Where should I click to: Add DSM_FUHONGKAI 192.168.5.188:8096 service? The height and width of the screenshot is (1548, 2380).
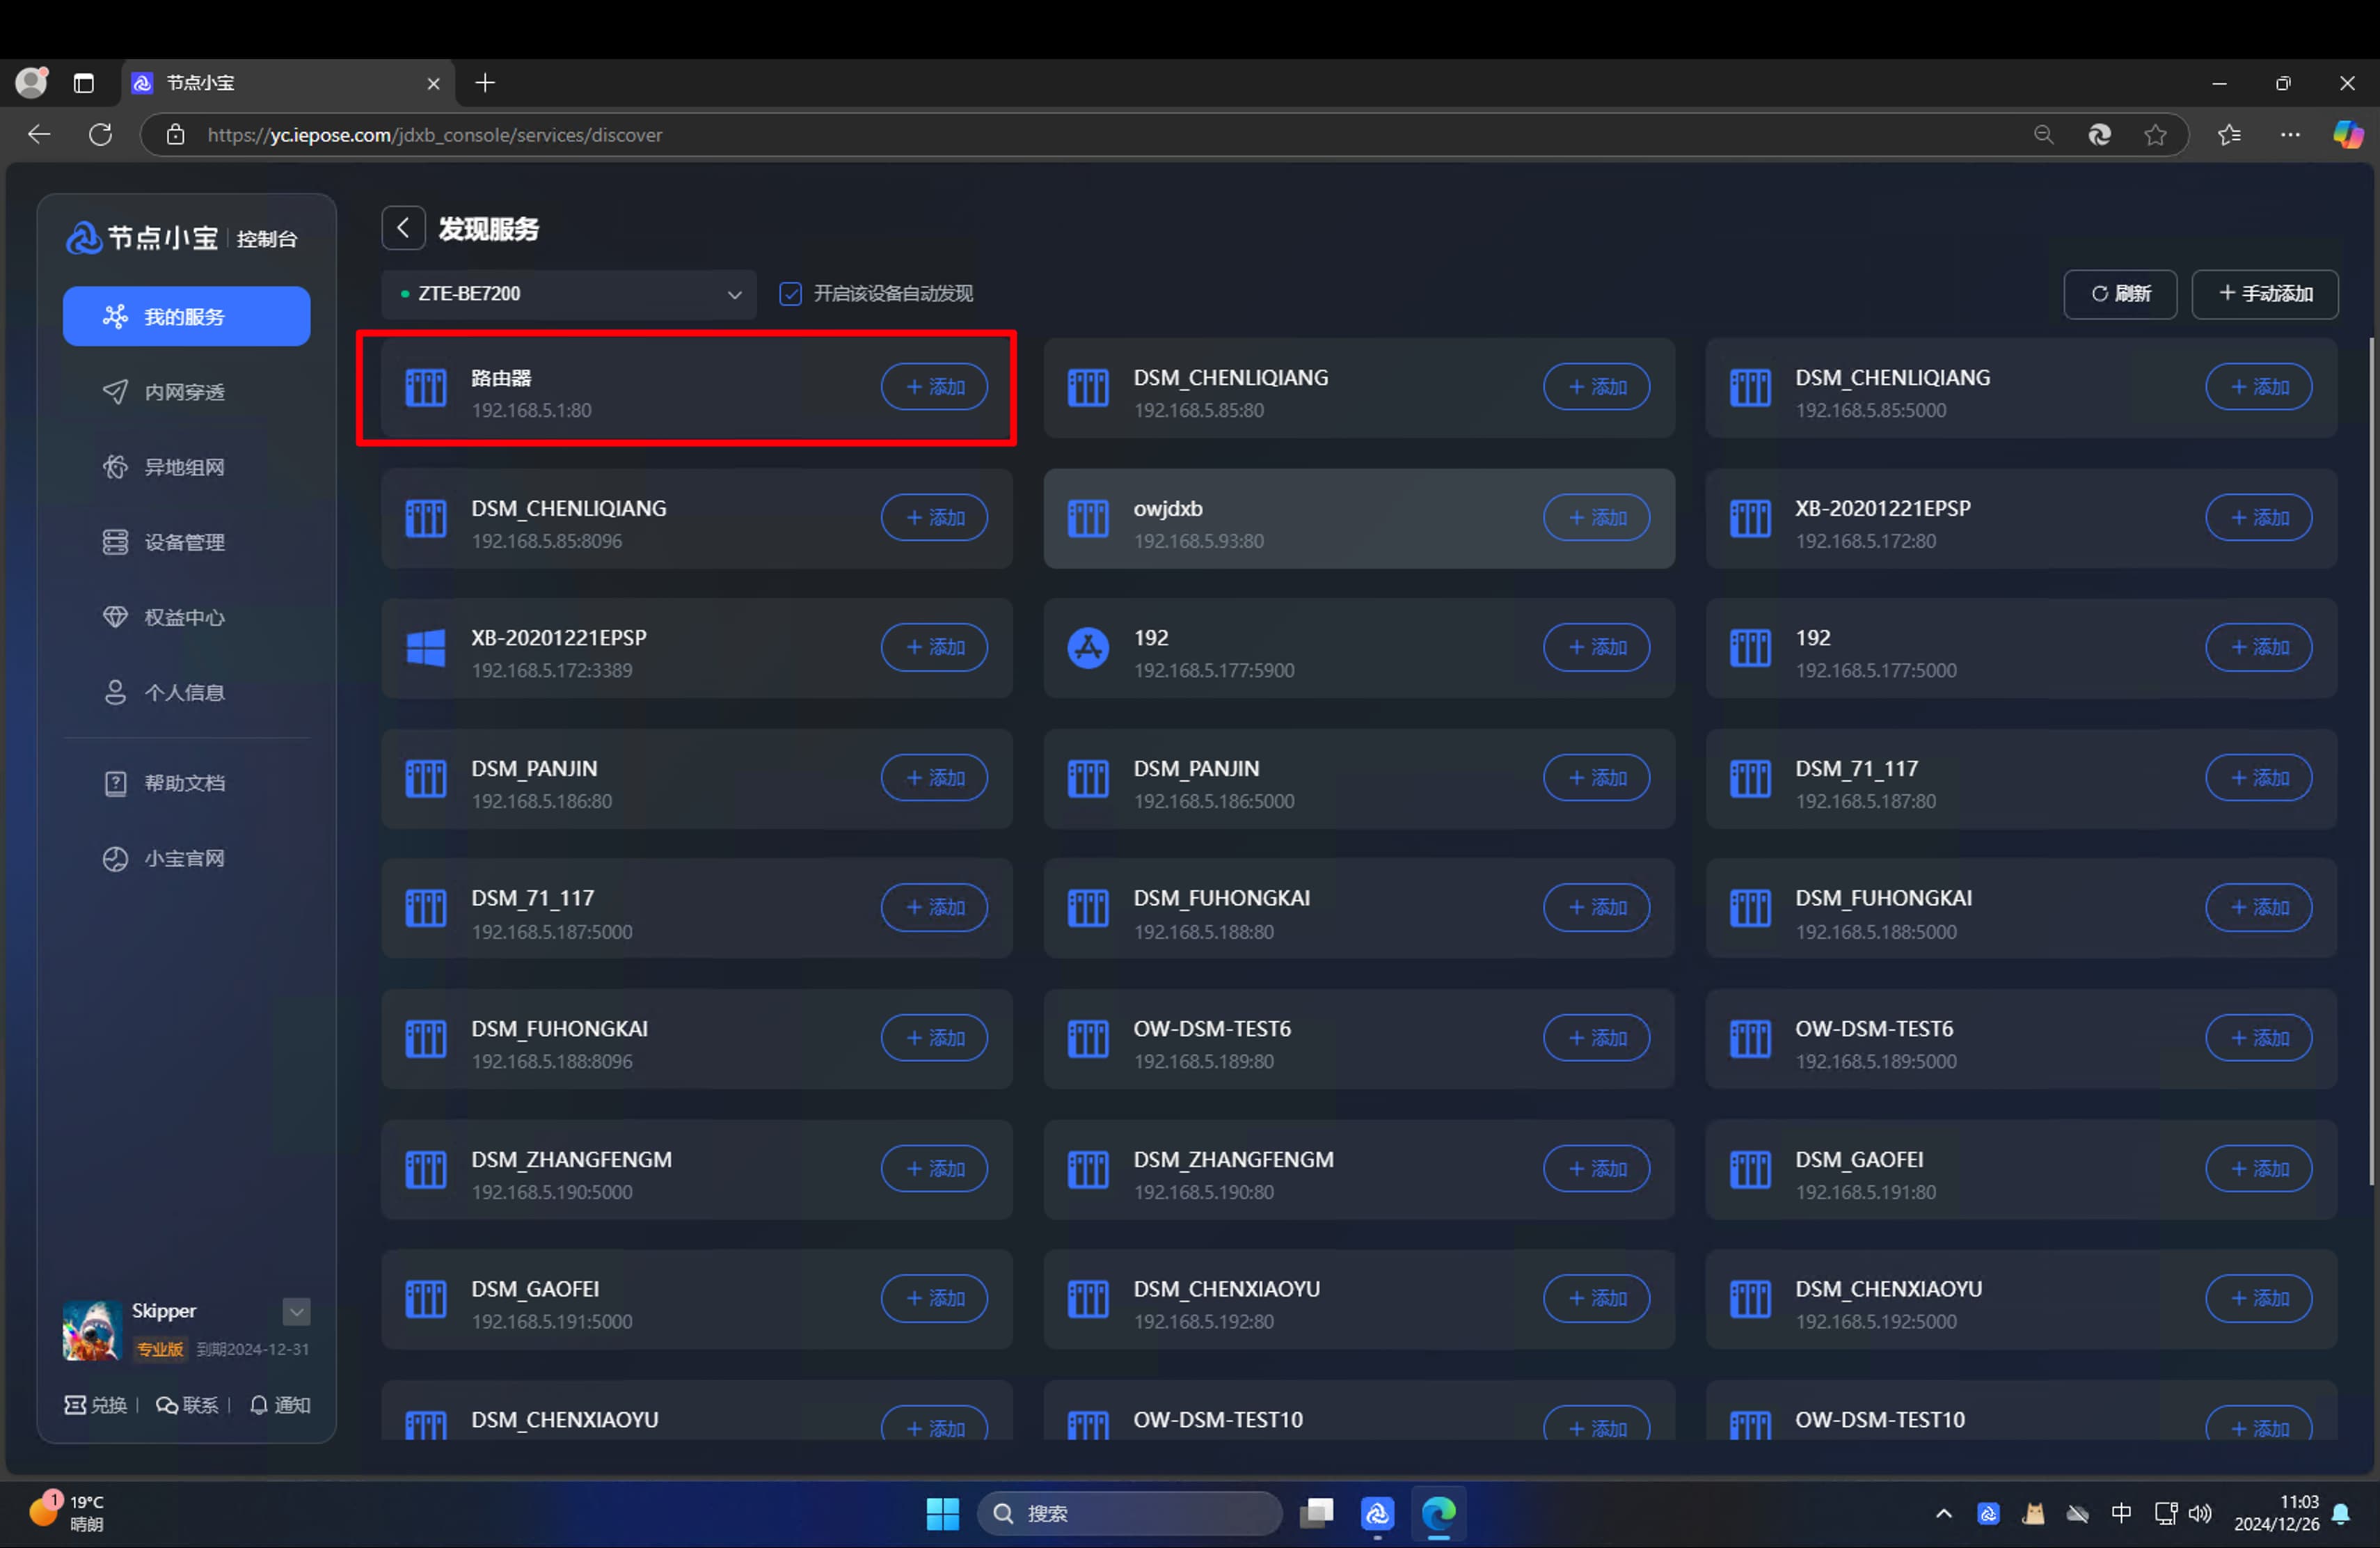coord(934,1038)
